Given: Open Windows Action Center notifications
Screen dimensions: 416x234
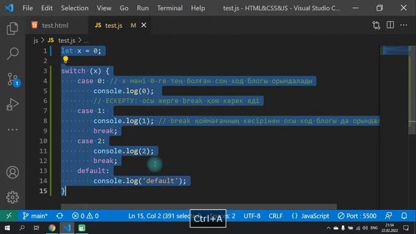Looking at the screenshot, I should click(406, 228).
